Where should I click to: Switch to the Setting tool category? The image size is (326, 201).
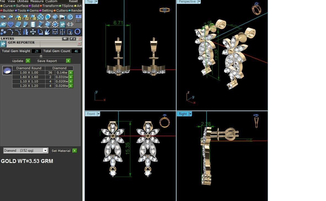[x=46, y=10]
